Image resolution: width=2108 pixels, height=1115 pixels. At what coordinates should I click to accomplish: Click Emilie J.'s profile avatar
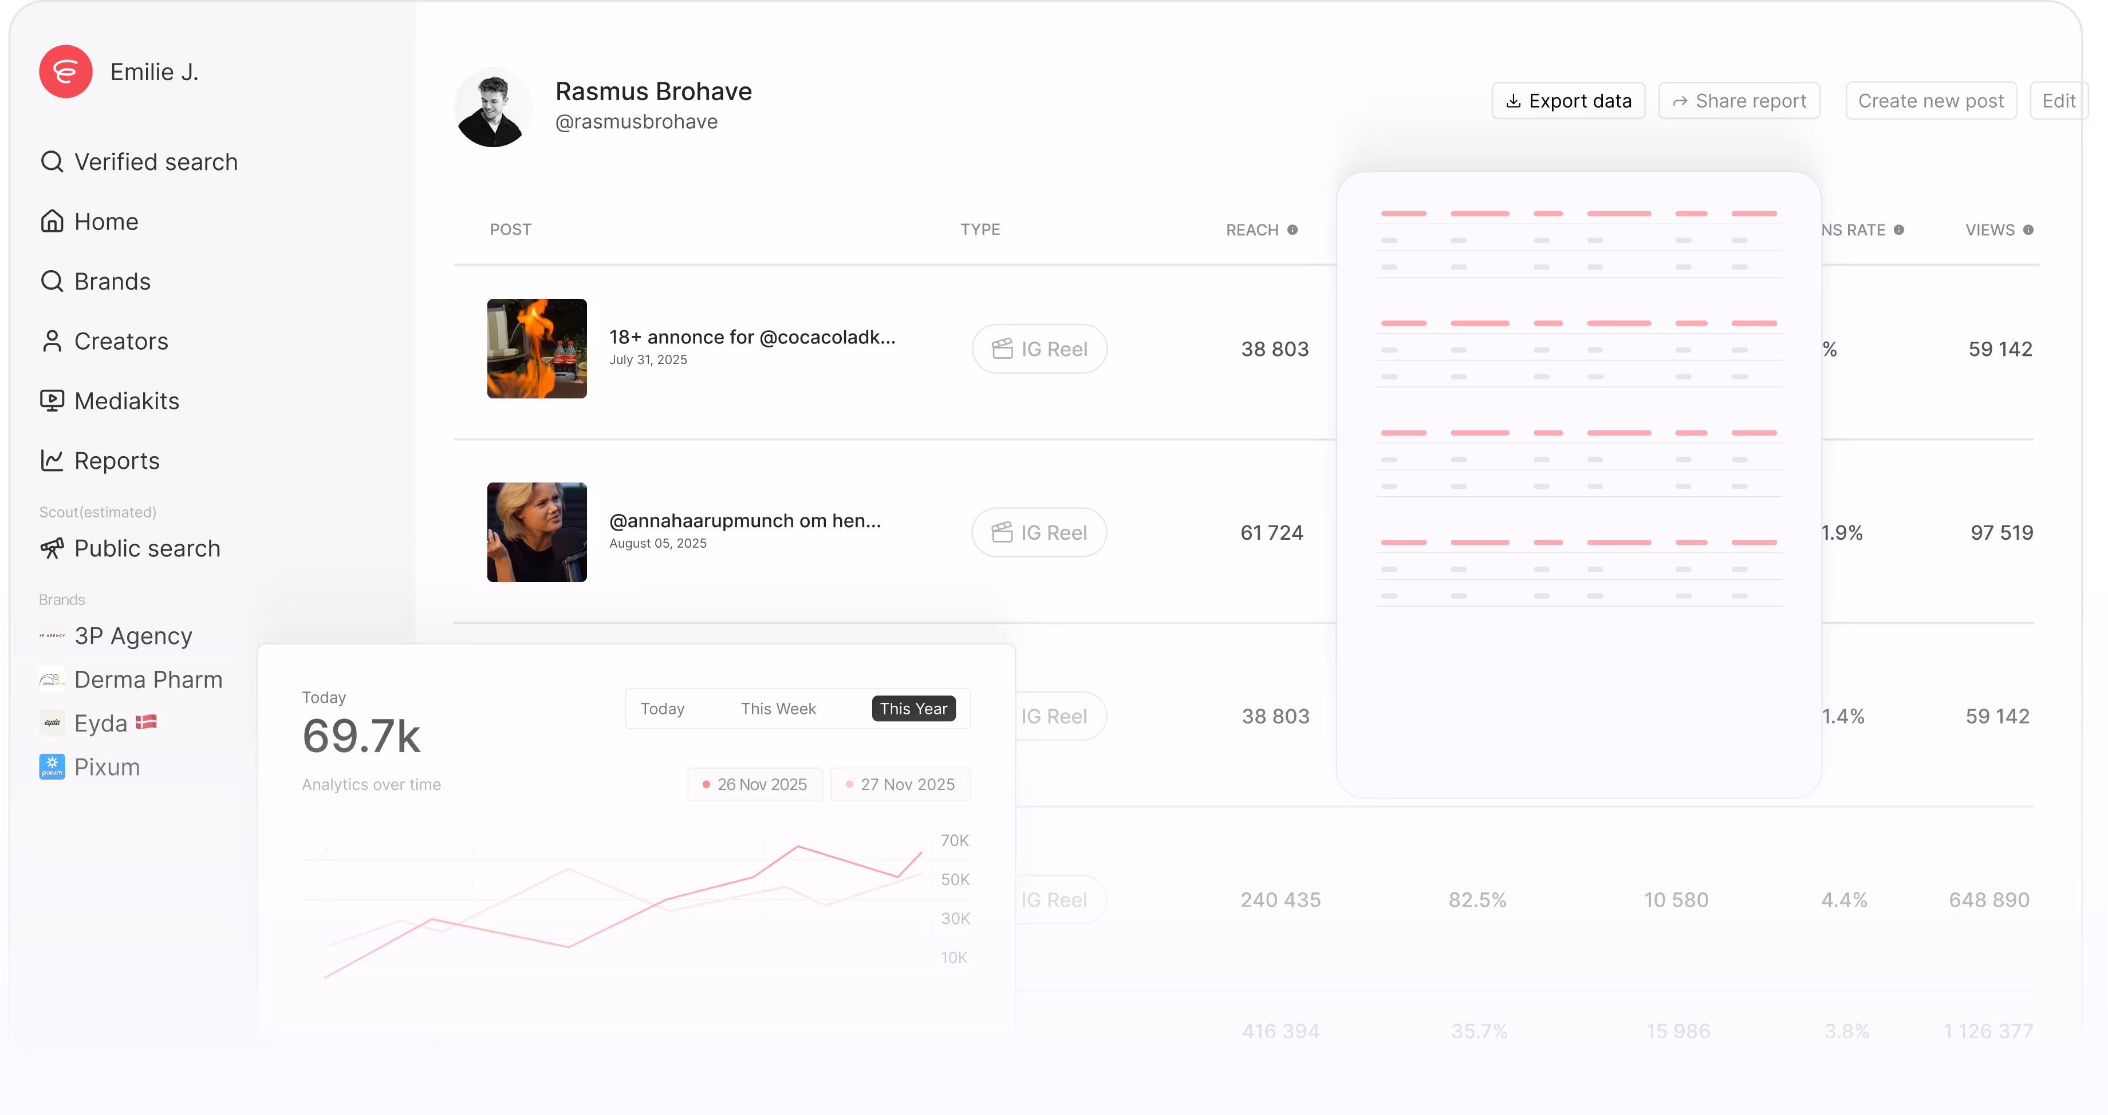(x=66, y=71)
